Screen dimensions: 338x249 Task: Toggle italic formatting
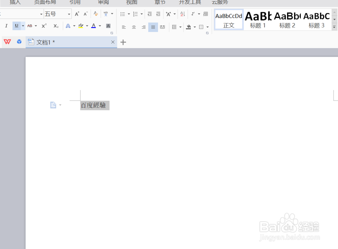pyautogui.click(x=6, y=26)
